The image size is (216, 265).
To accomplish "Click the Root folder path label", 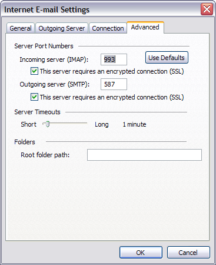I will pyautogui.click(x=45, y=155).
